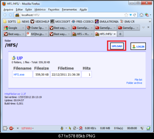The image size is (154, 139).
Task: Click the 559,50 KB filesize cell
Action: pos(41,74)
